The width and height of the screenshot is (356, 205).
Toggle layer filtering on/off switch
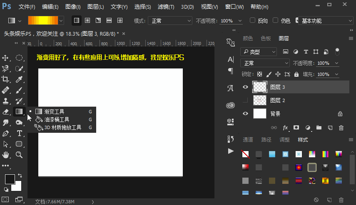pos(337,51)
